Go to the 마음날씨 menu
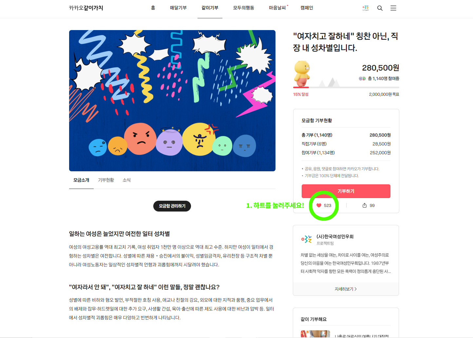This screenshot has width=473, height=338. [277, 8]
